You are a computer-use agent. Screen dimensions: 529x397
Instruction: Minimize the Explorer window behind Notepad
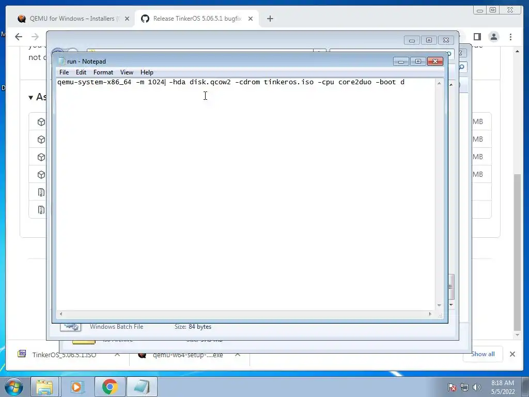click(412, 40)
